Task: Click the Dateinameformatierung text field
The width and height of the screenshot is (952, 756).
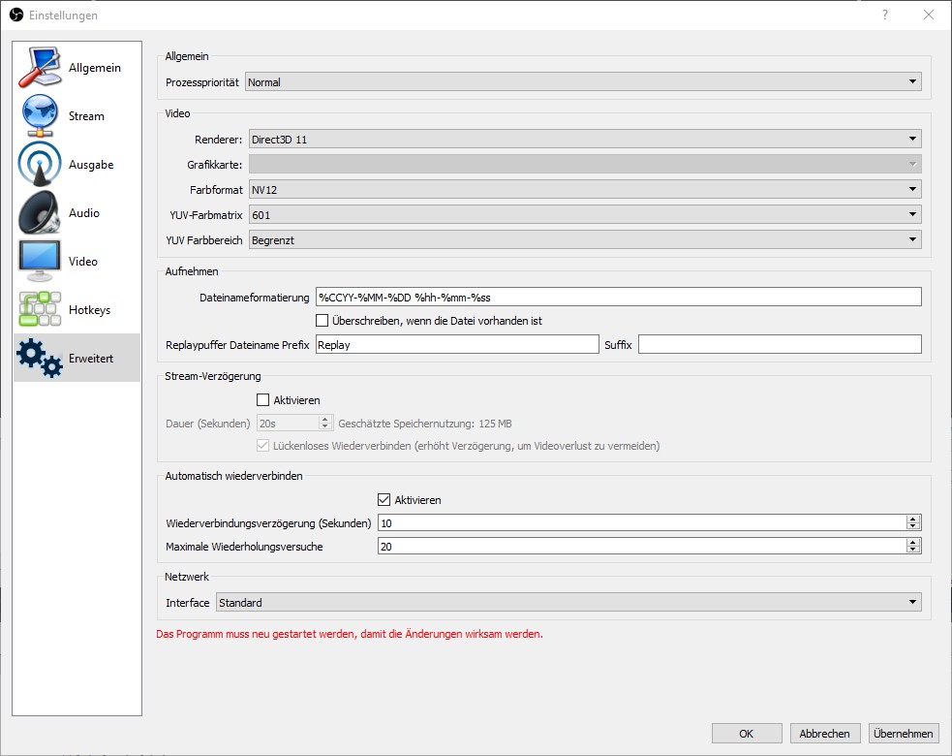Action: click(x=618, y=297)
